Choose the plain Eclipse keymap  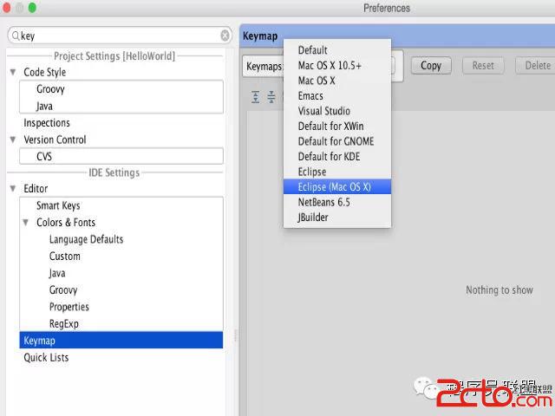point(337,172)
